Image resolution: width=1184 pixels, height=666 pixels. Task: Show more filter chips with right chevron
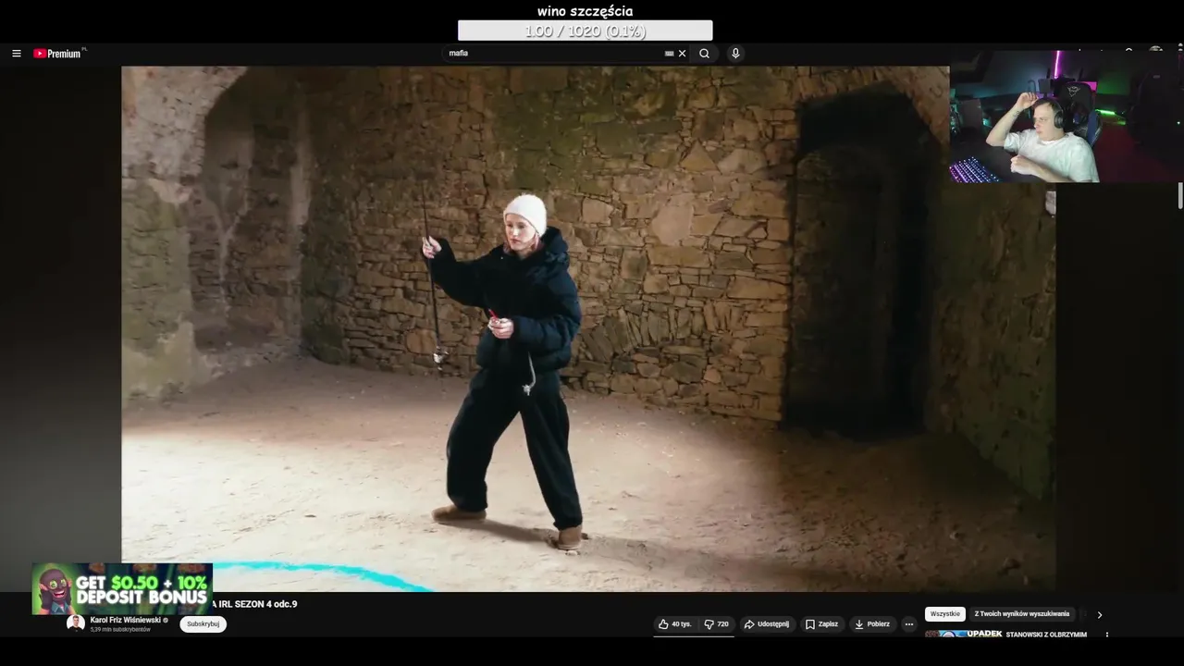tap(1099, 614)
